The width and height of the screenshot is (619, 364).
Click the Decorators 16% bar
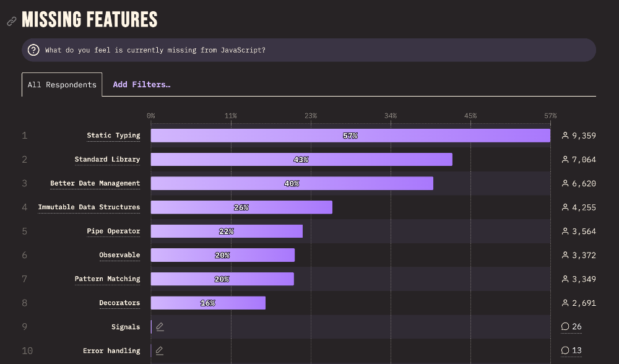[x=208, y=303]
